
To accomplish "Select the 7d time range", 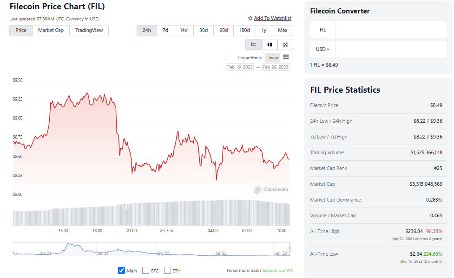I will pyautogui.click(x=165, y=30).
